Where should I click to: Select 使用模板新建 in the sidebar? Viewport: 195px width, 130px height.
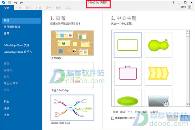pyautogui.click(x=12, y=27)
